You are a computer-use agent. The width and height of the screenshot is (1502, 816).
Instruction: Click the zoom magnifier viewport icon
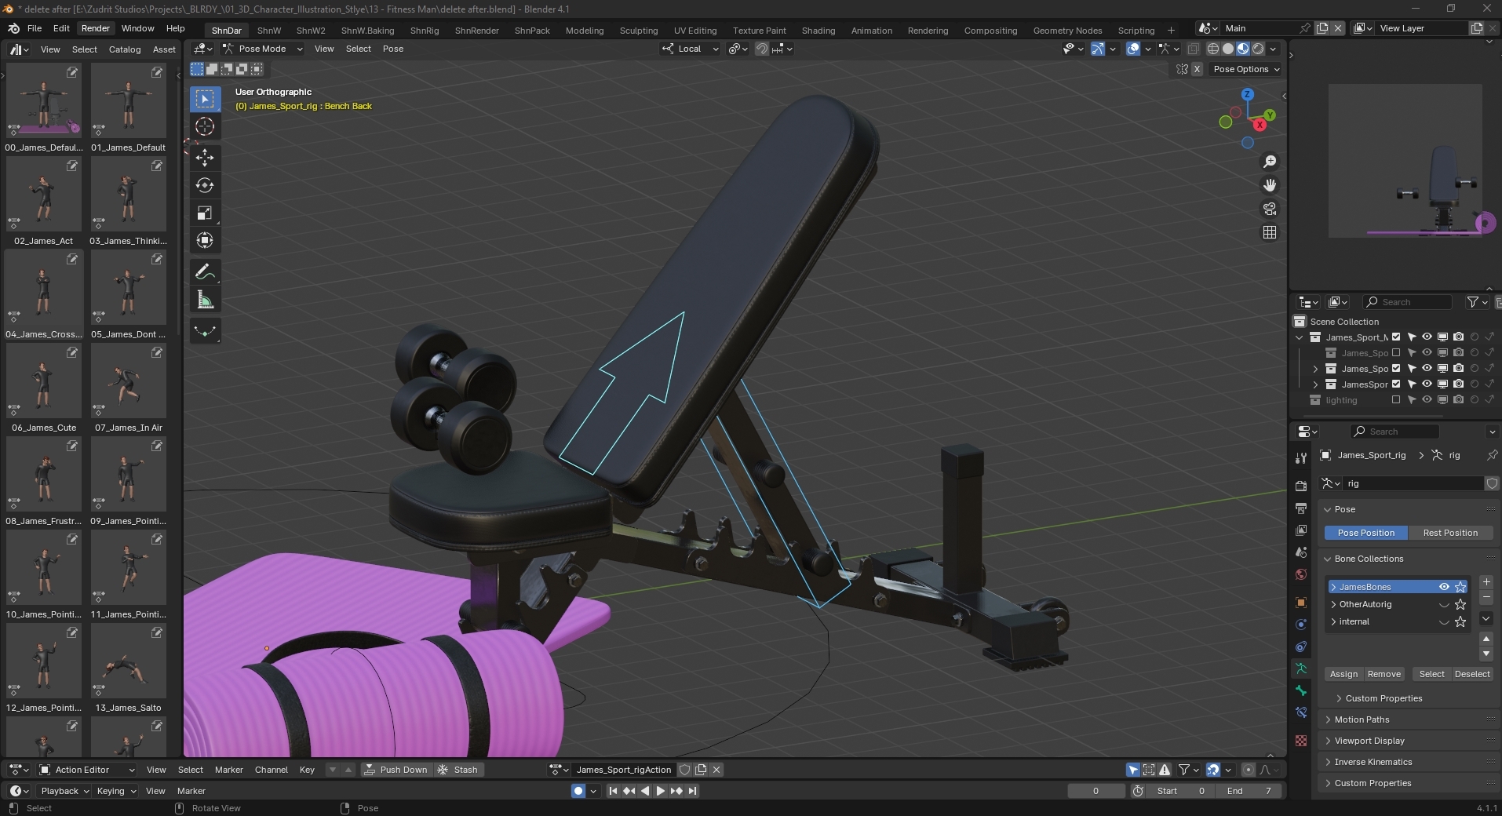1270,162
